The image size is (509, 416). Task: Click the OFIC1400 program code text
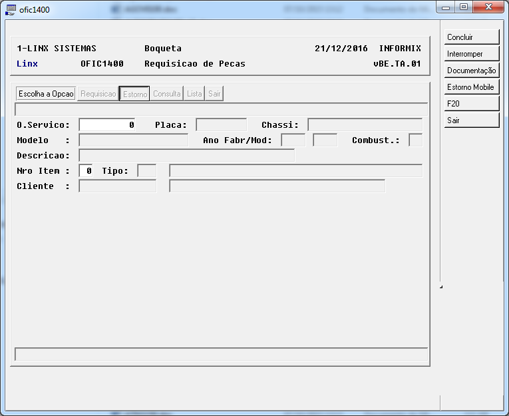(x=102, y=64)
